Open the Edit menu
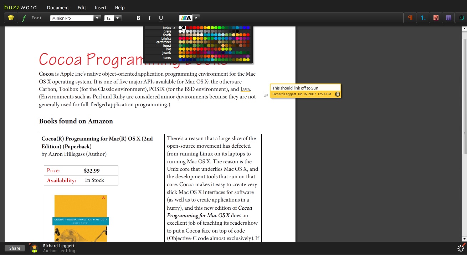 (82, 7)
